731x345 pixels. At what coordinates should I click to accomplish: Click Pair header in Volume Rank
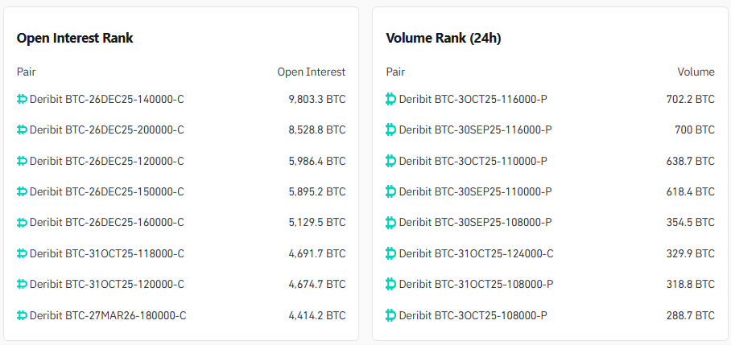[395, 72]
